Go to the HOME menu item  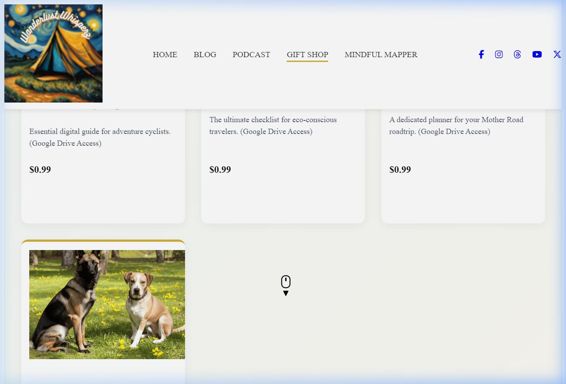(165, 55)
